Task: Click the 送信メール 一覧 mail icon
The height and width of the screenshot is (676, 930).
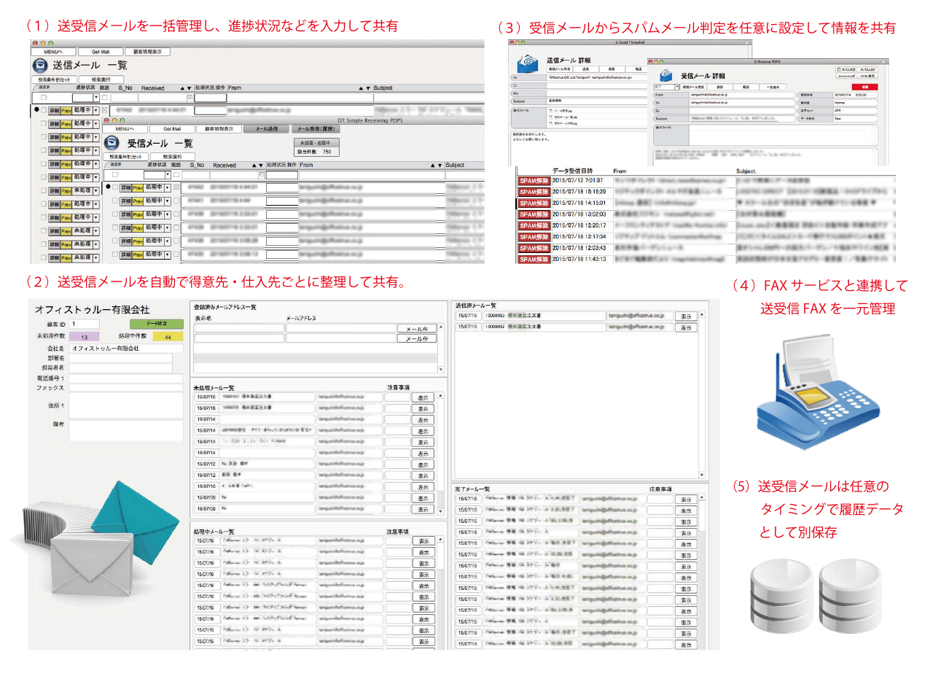Action: [40, 64]
